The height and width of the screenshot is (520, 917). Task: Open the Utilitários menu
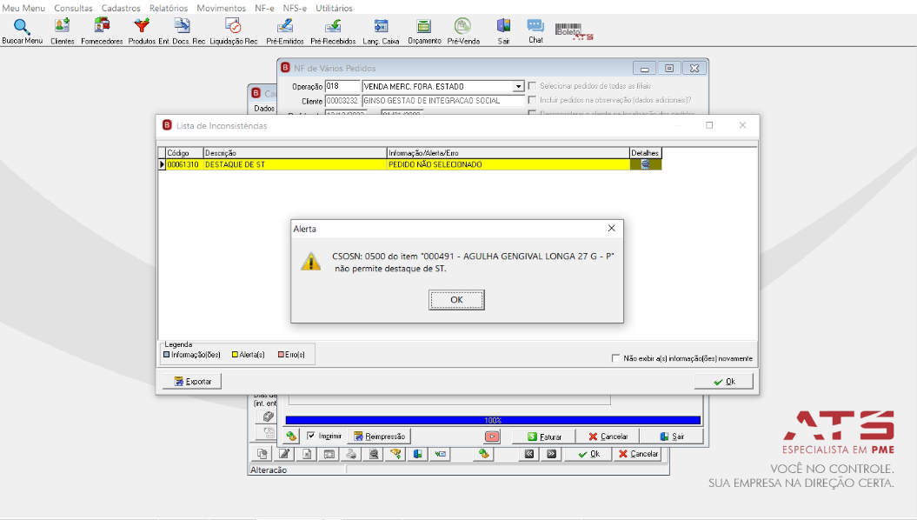coord(334,8)
